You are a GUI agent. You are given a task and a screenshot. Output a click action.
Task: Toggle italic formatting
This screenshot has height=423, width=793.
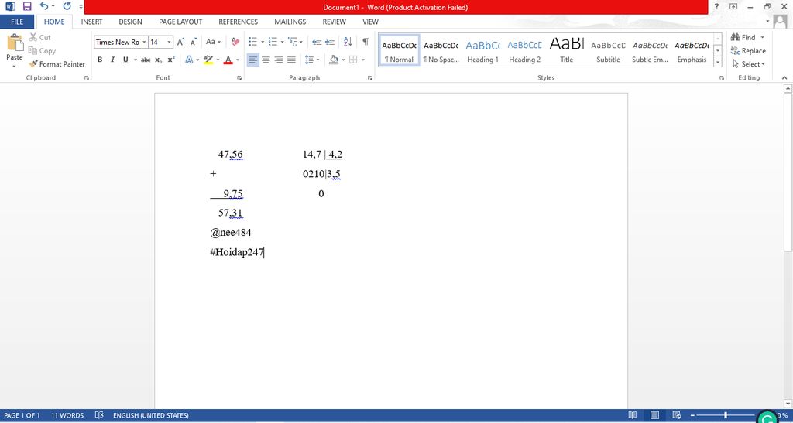point(112,60)
